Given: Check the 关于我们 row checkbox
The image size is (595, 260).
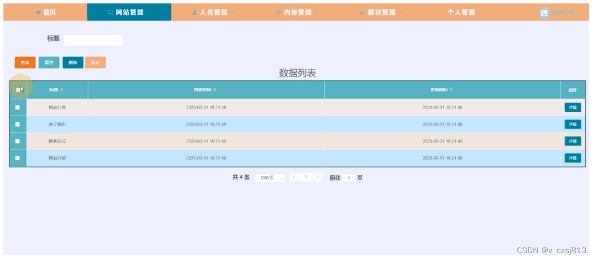Looking at the screenshot, I should [18, 124].
